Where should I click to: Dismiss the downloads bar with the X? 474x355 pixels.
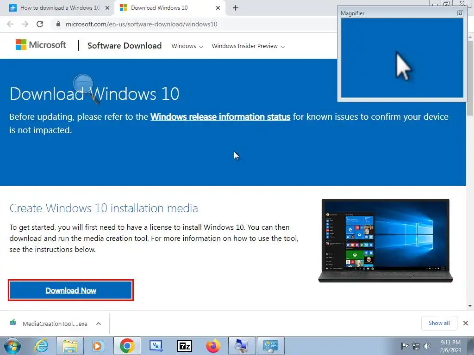tap(466, 323)
